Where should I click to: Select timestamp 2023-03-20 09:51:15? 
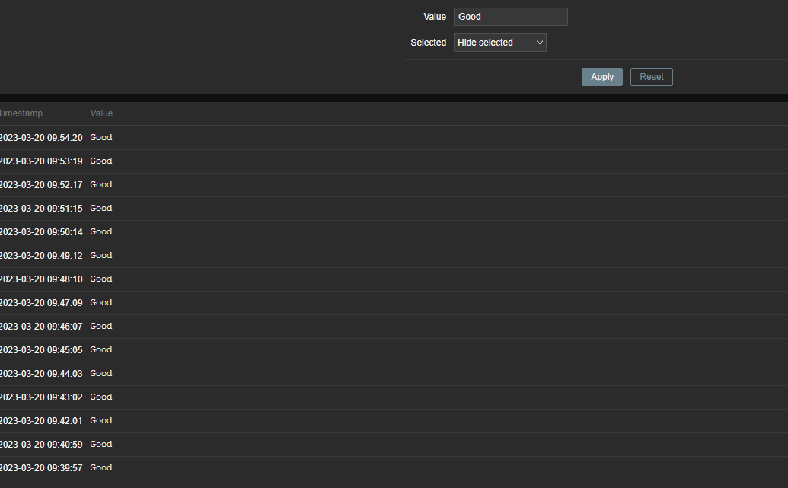point(41,209)
